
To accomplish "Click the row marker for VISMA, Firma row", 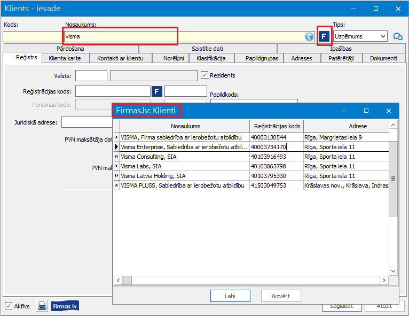I will pos(116,137).
